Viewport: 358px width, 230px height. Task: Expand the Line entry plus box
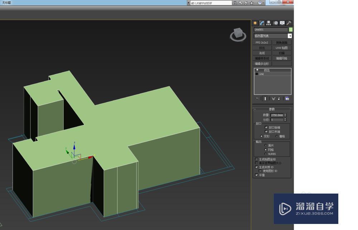pos(257,74)
